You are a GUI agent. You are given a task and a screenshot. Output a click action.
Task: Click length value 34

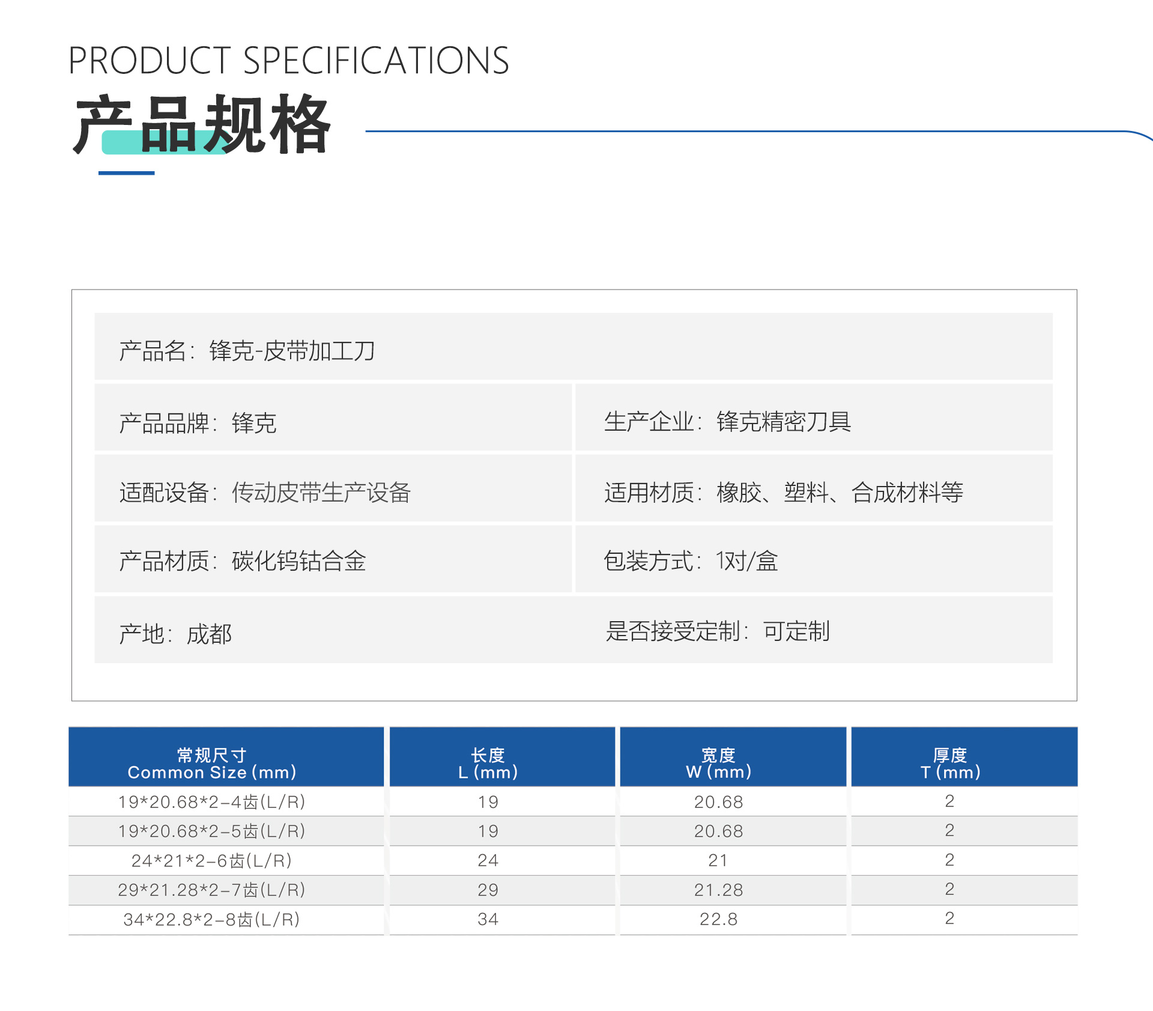click(x=488, y=920)
